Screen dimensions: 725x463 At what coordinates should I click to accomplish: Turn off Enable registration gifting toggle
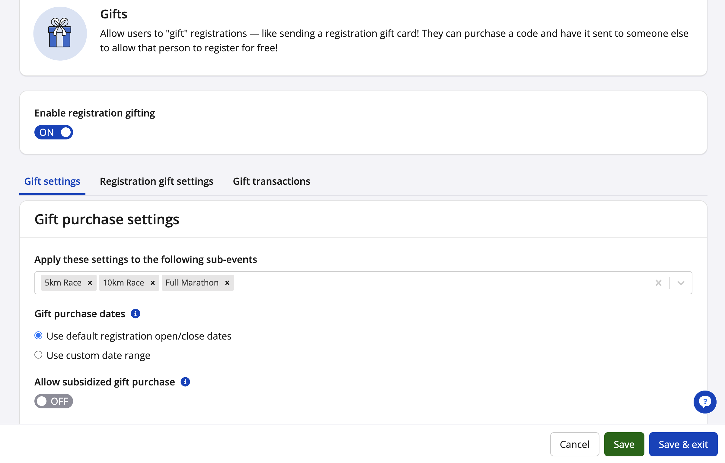click(54, 132)
